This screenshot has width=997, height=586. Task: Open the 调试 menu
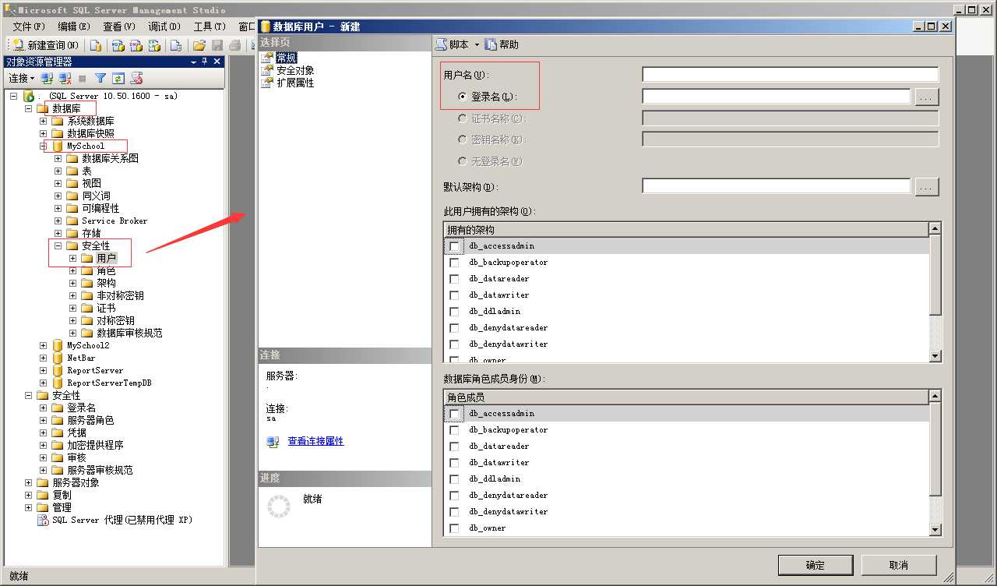coord(164,26)
